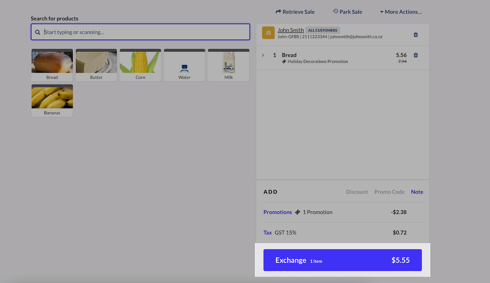Switch to the Promo Code option under ADD

(389, 191)
